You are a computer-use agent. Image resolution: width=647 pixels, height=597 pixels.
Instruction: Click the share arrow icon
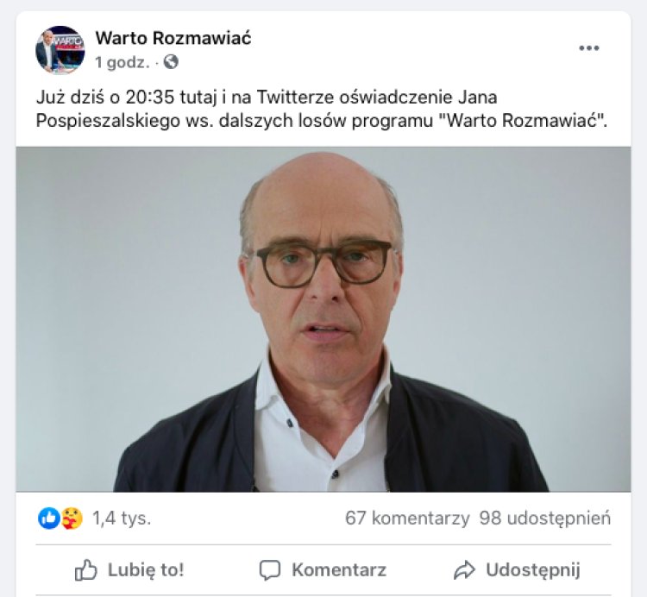pyautogui.click(x=465, y=570)
